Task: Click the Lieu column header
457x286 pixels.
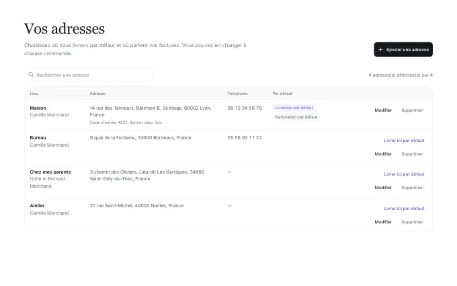Action: [34, 94]
